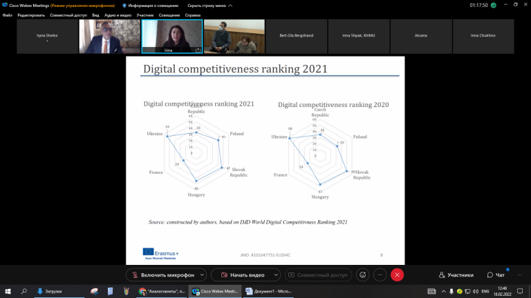This screenshot has width=531, height=298.
Task: Click the tray microphone icon
Action: pyautogui.click(x=451, y=291)
